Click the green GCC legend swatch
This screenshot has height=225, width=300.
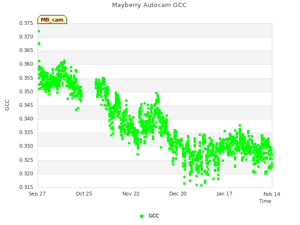(142, 216)
